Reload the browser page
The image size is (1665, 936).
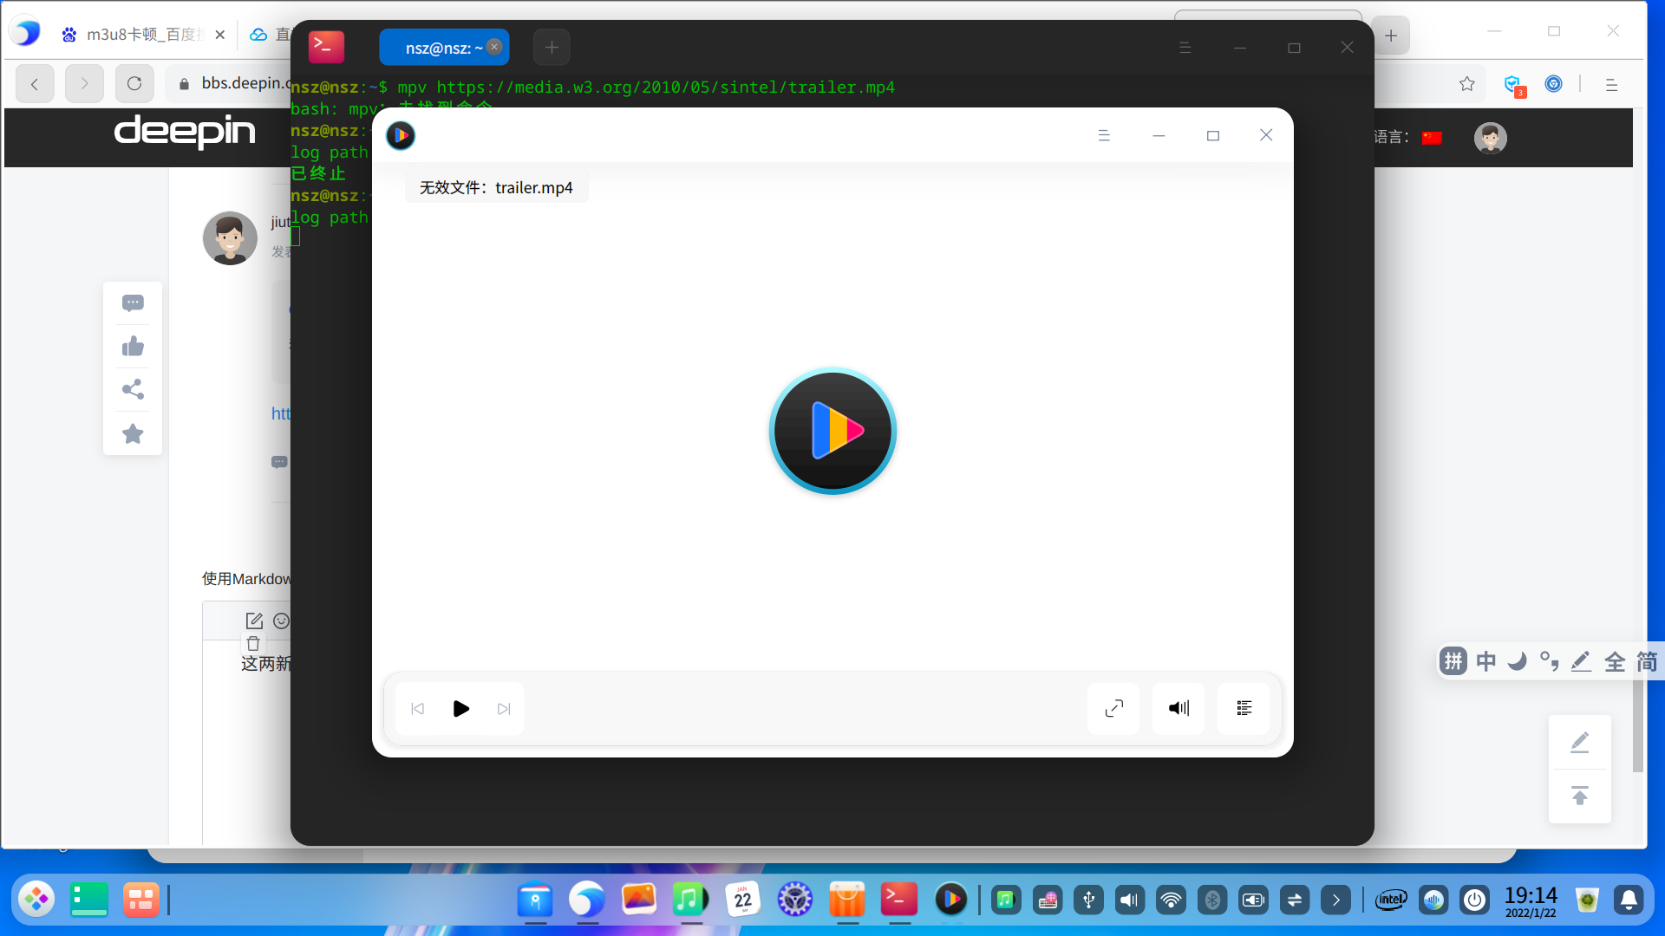(x=134, y=84)
